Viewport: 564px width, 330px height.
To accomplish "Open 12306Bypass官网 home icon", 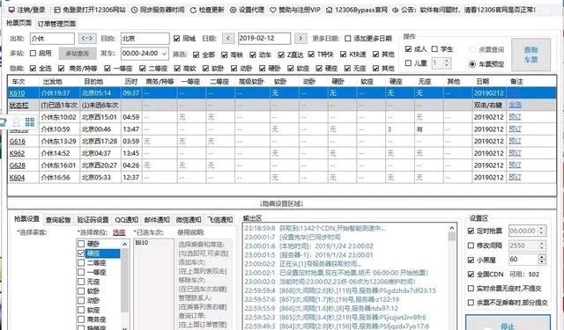I will coord(329,10).
